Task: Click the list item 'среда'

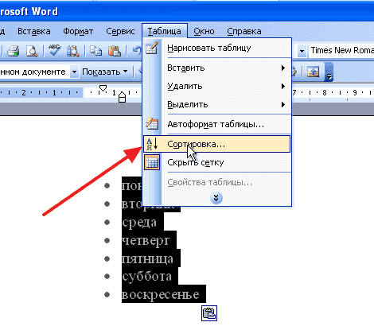Action: [139, 223]
